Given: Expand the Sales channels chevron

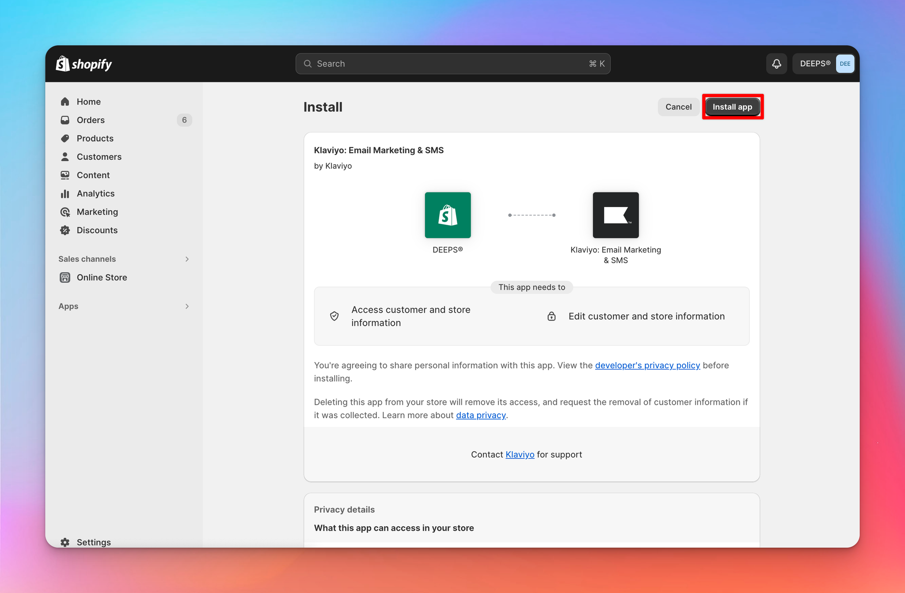Looking at the screenshot, I should point(187,259).
